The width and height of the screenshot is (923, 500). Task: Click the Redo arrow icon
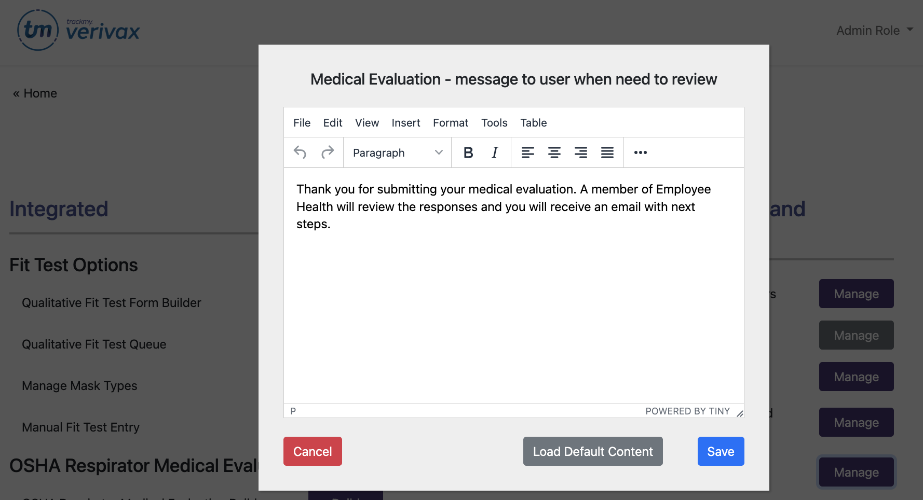(x=328, y=152)
